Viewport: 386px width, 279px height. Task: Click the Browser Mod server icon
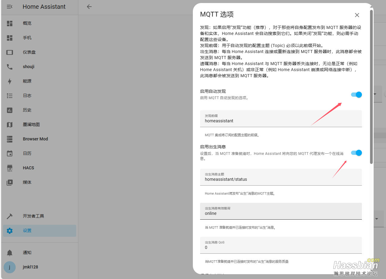pos(10,139)
